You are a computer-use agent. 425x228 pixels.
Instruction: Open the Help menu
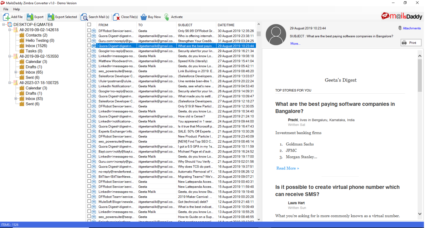point(16,9)
